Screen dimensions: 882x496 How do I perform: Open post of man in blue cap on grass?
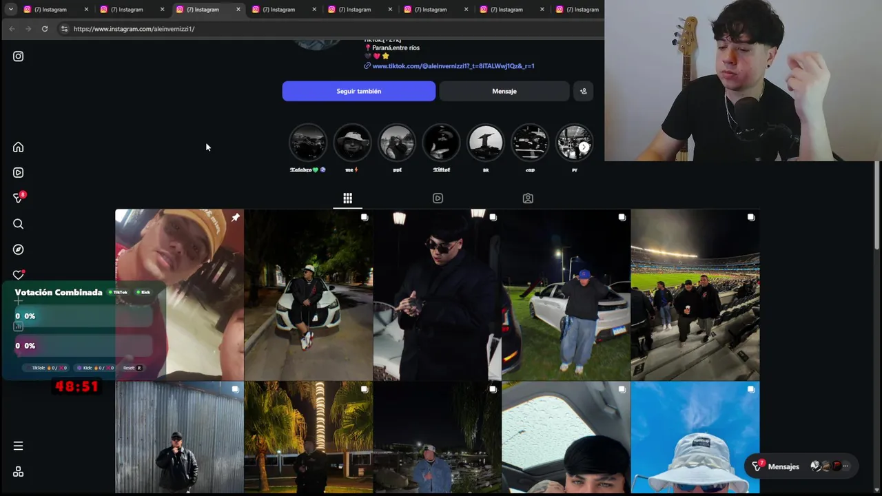point(566,295)
